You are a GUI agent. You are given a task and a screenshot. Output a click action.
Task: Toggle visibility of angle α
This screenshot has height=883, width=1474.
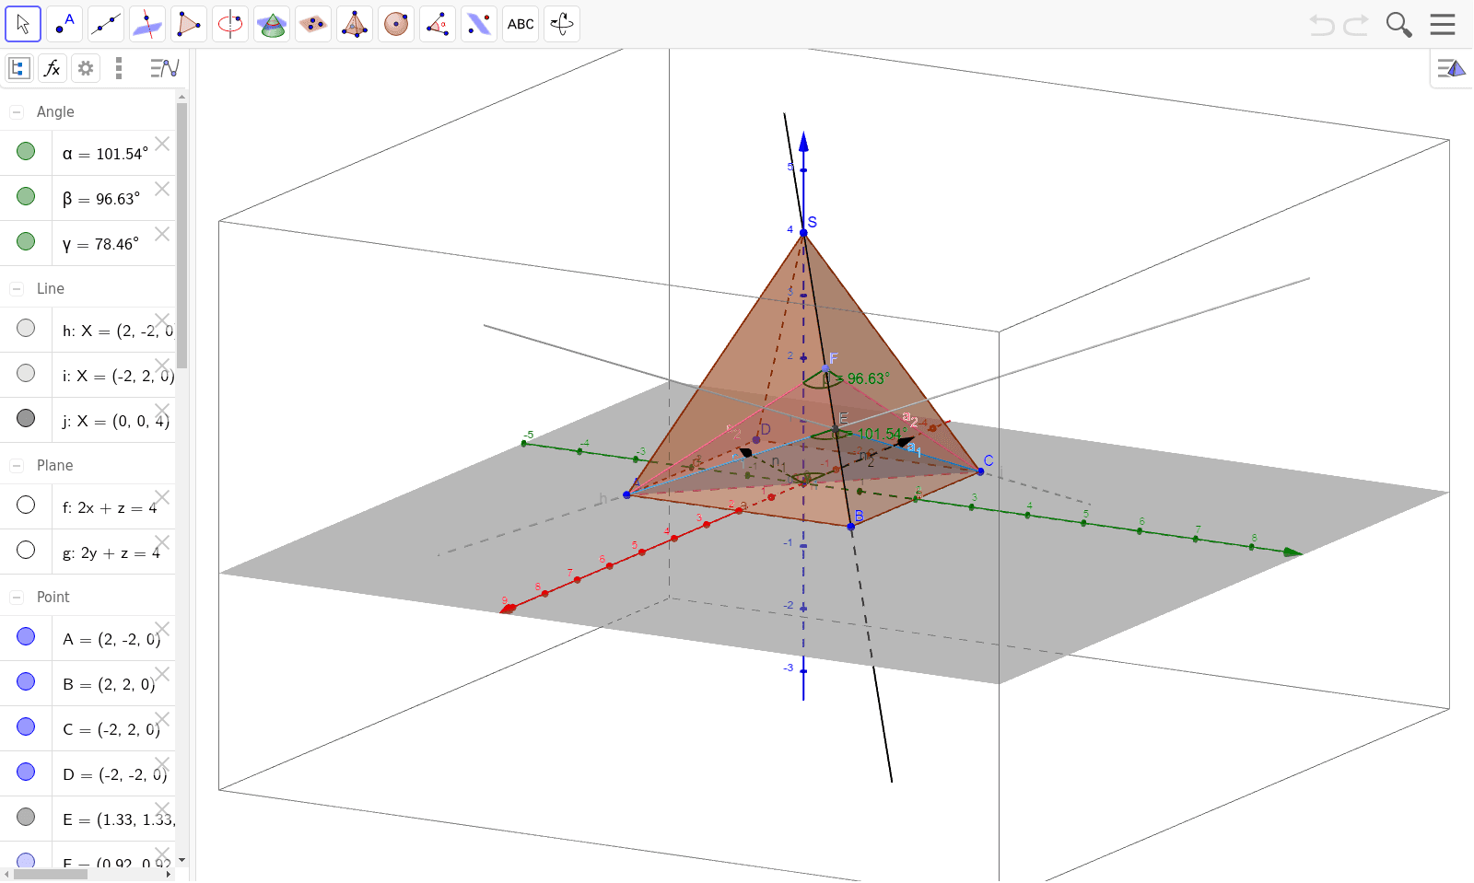[26, 151]
